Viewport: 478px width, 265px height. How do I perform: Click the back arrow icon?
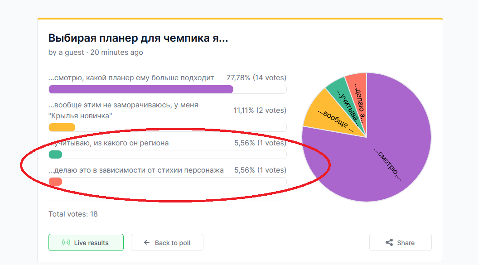click(x=147, y=242)
